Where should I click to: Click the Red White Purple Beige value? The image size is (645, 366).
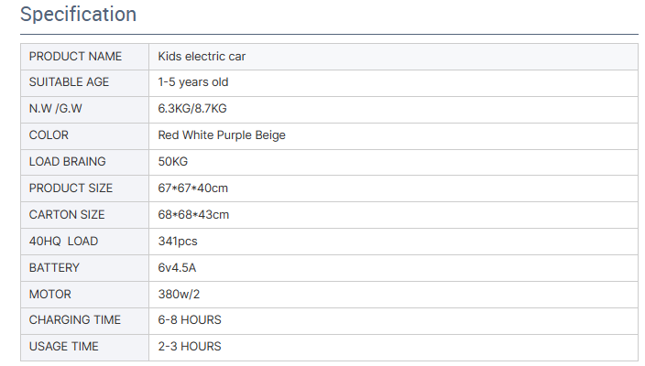[222, 135]
